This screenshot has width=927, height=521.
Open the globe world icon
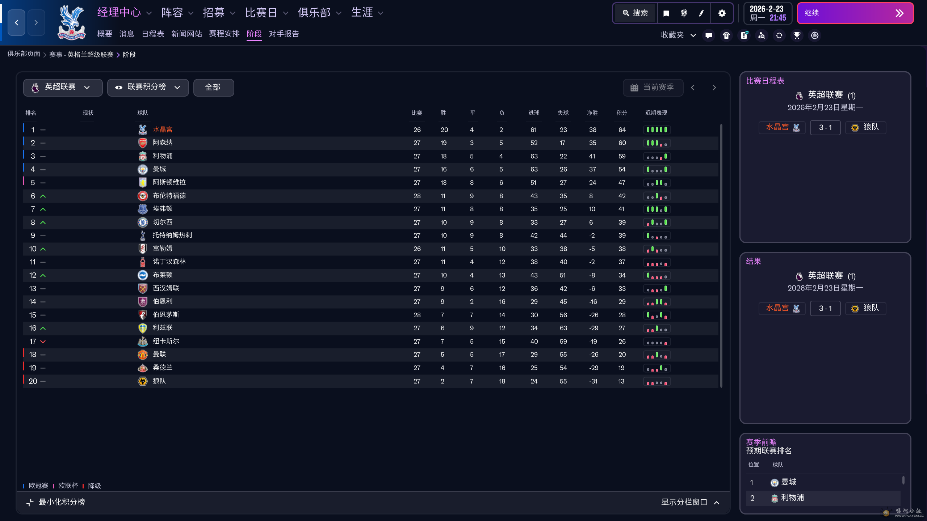pos(684,13)
